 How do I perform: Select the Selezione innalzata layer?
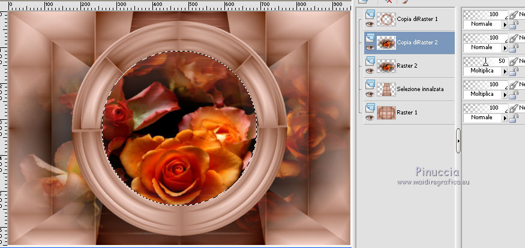(420, 89)
